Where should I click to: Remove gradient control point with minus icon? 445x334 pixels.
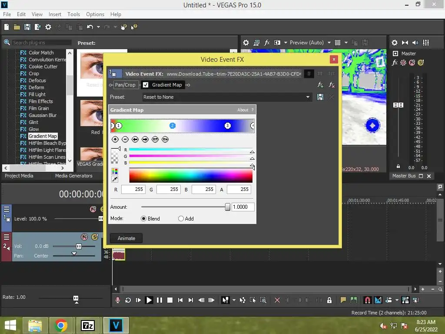[x=125, y=139]
